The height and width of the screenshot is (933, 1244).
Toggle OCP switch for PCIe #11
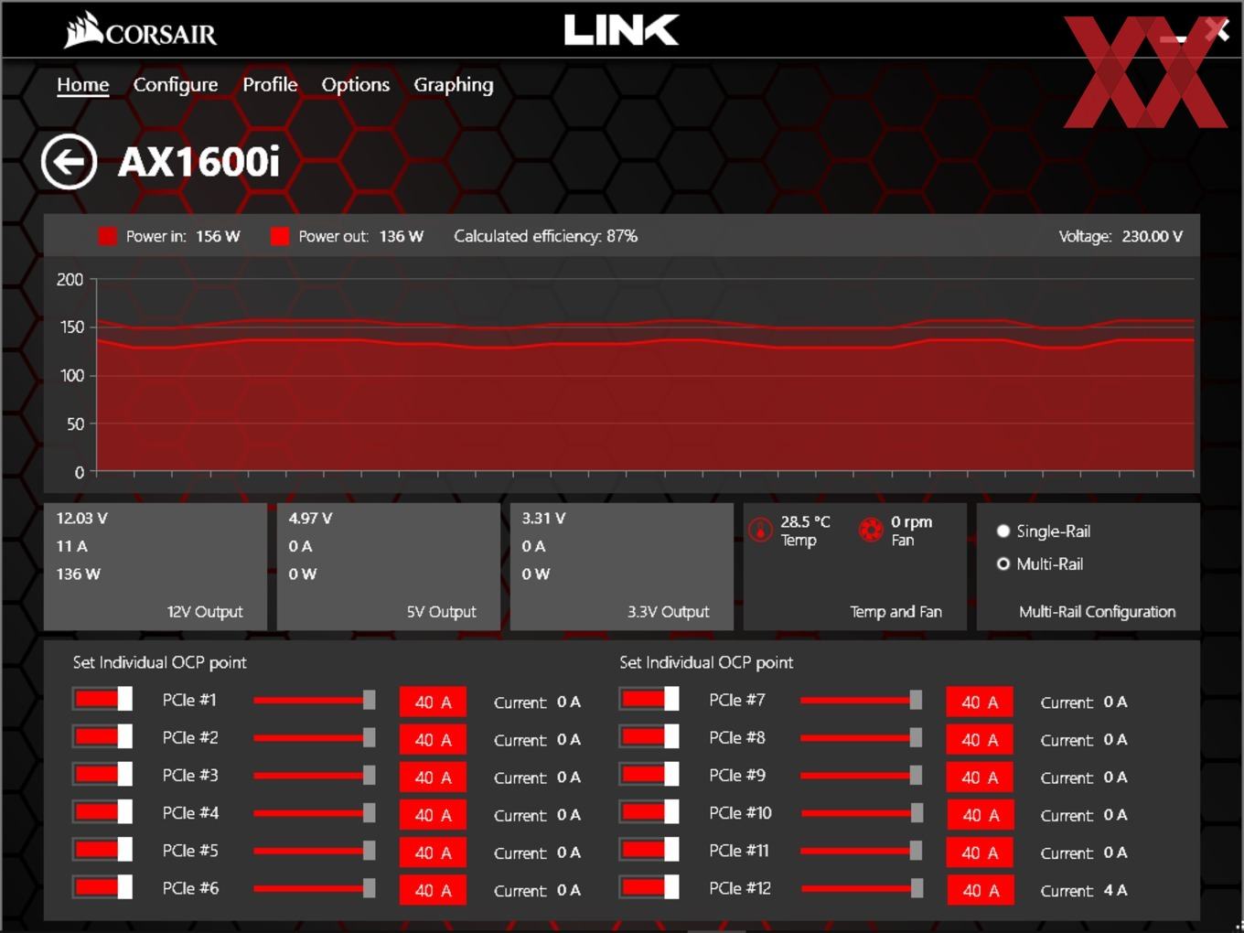649,850
